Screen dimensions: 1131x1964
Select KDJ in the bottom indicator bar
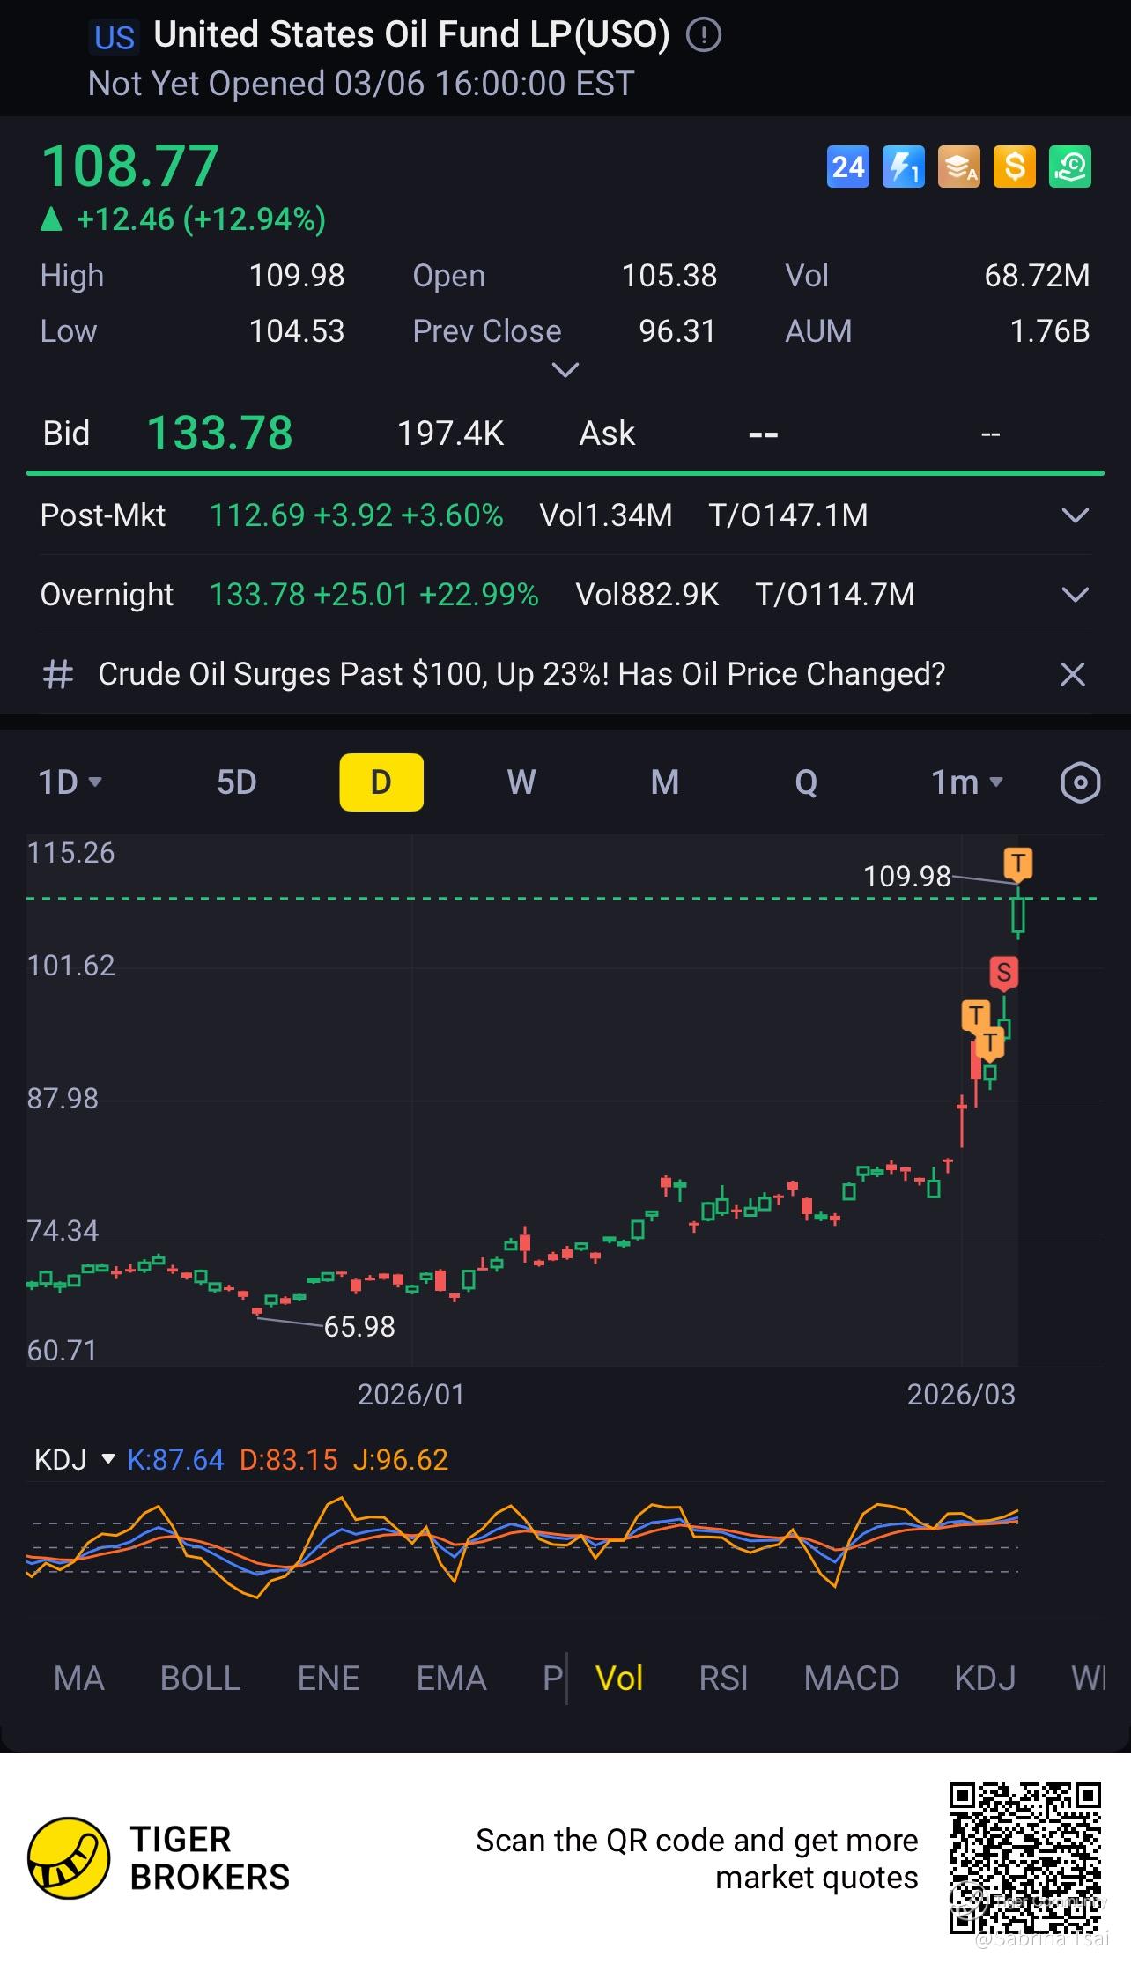click(x=986, y=1679)
